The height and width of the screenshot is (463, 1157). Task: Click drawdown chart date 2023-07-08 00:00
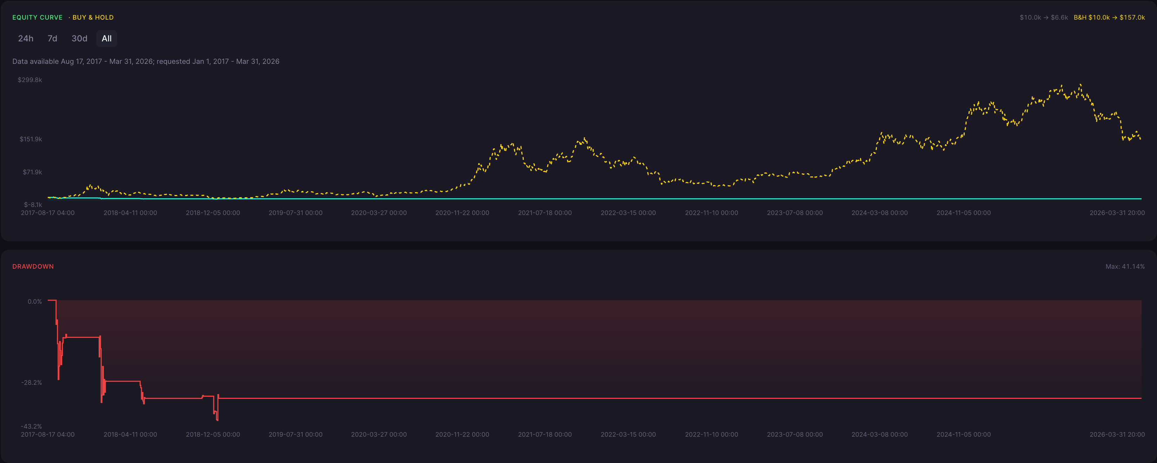click(794, 434)
